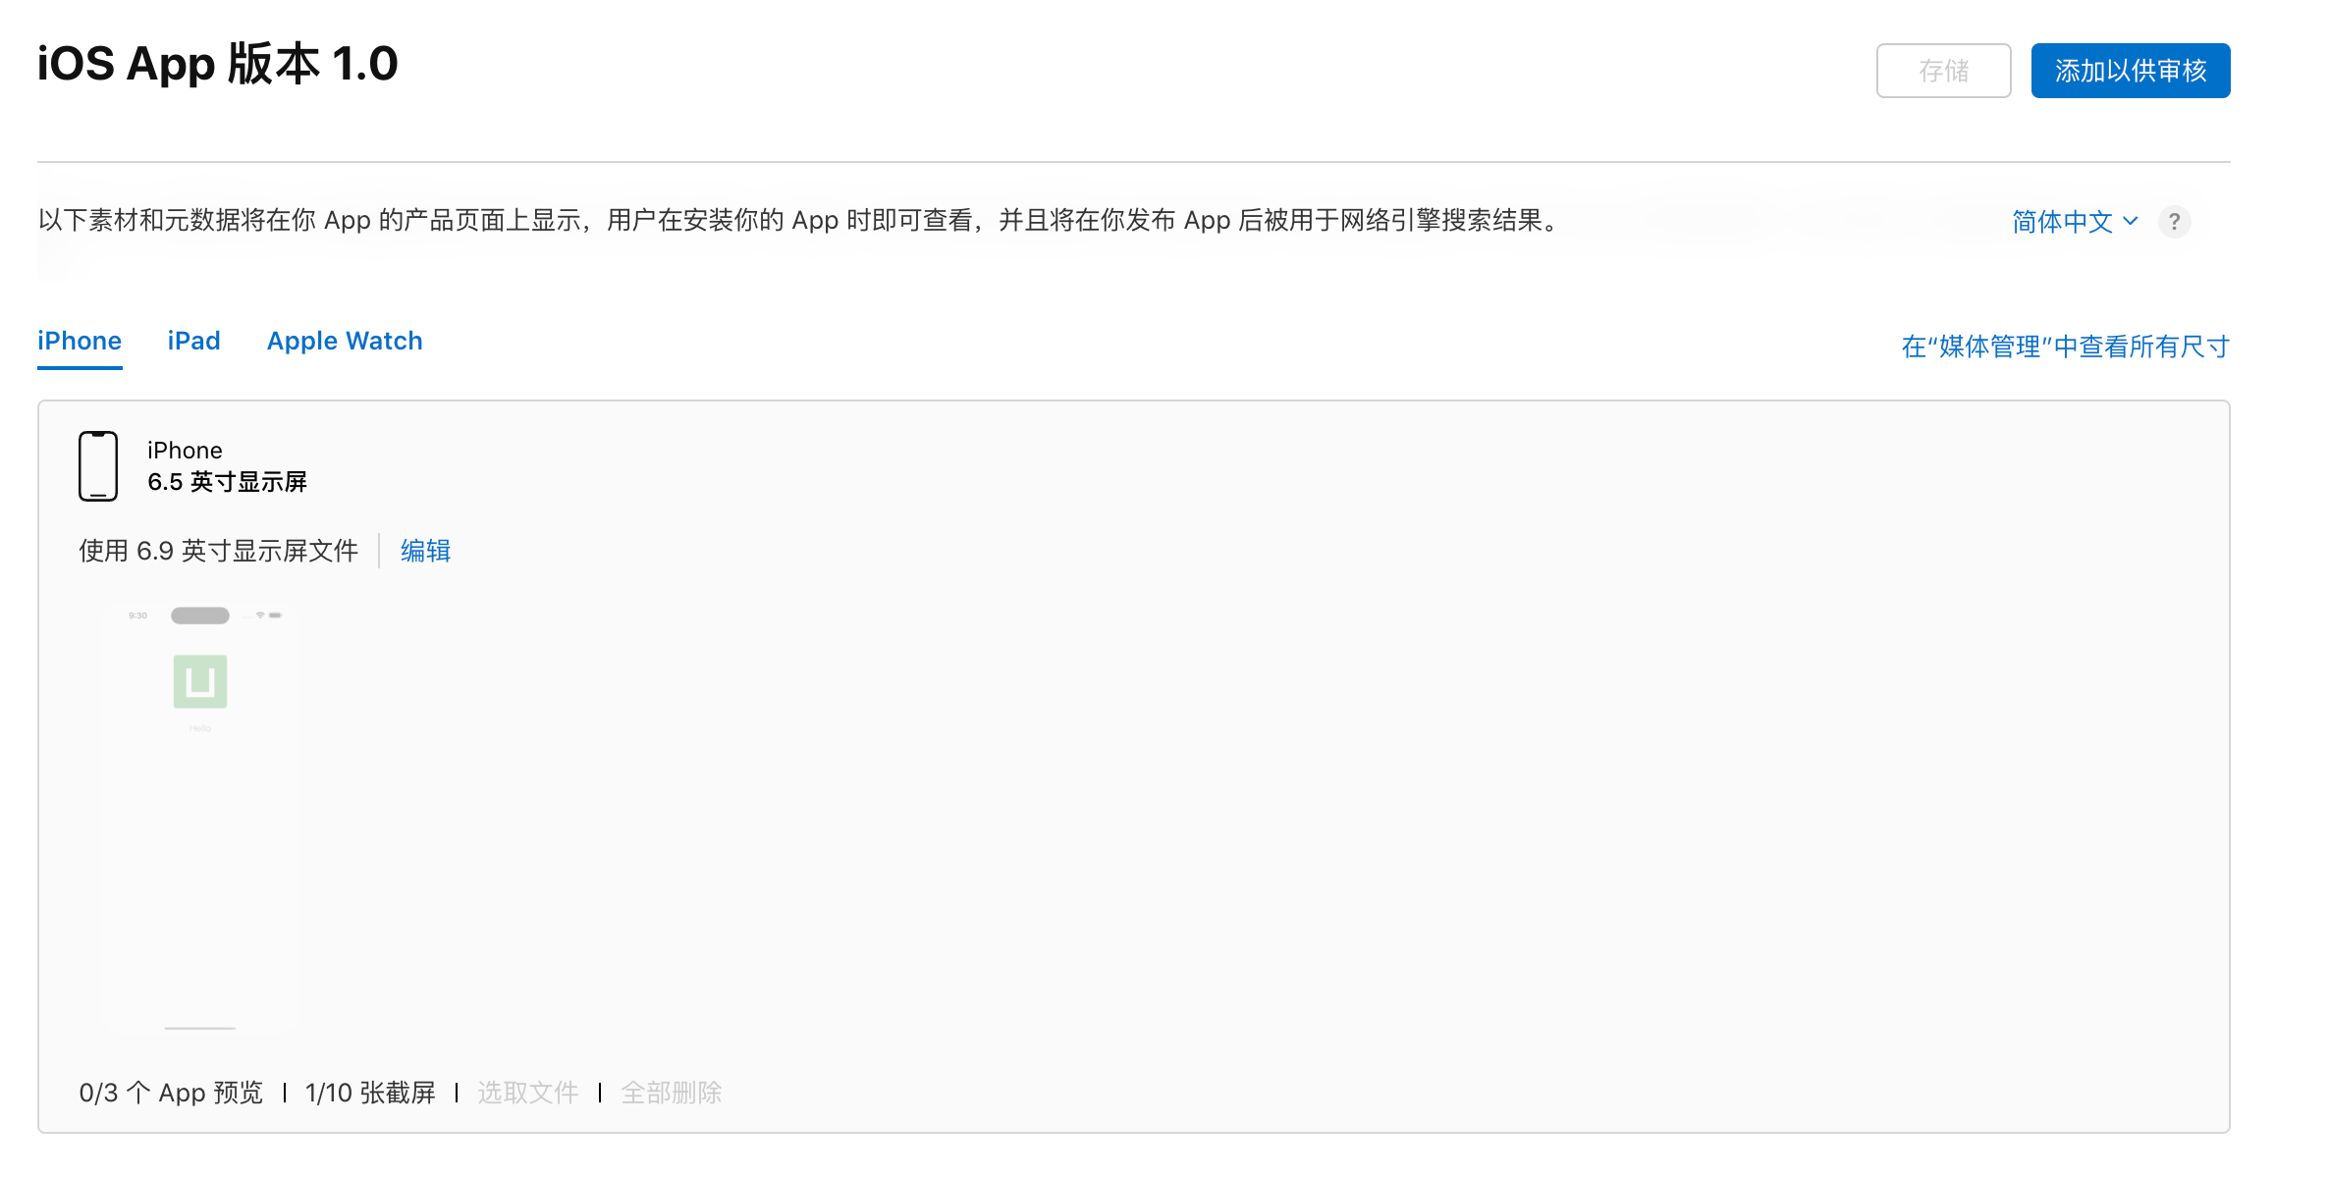Click the green app logo in screenshot

pos(200,681)
